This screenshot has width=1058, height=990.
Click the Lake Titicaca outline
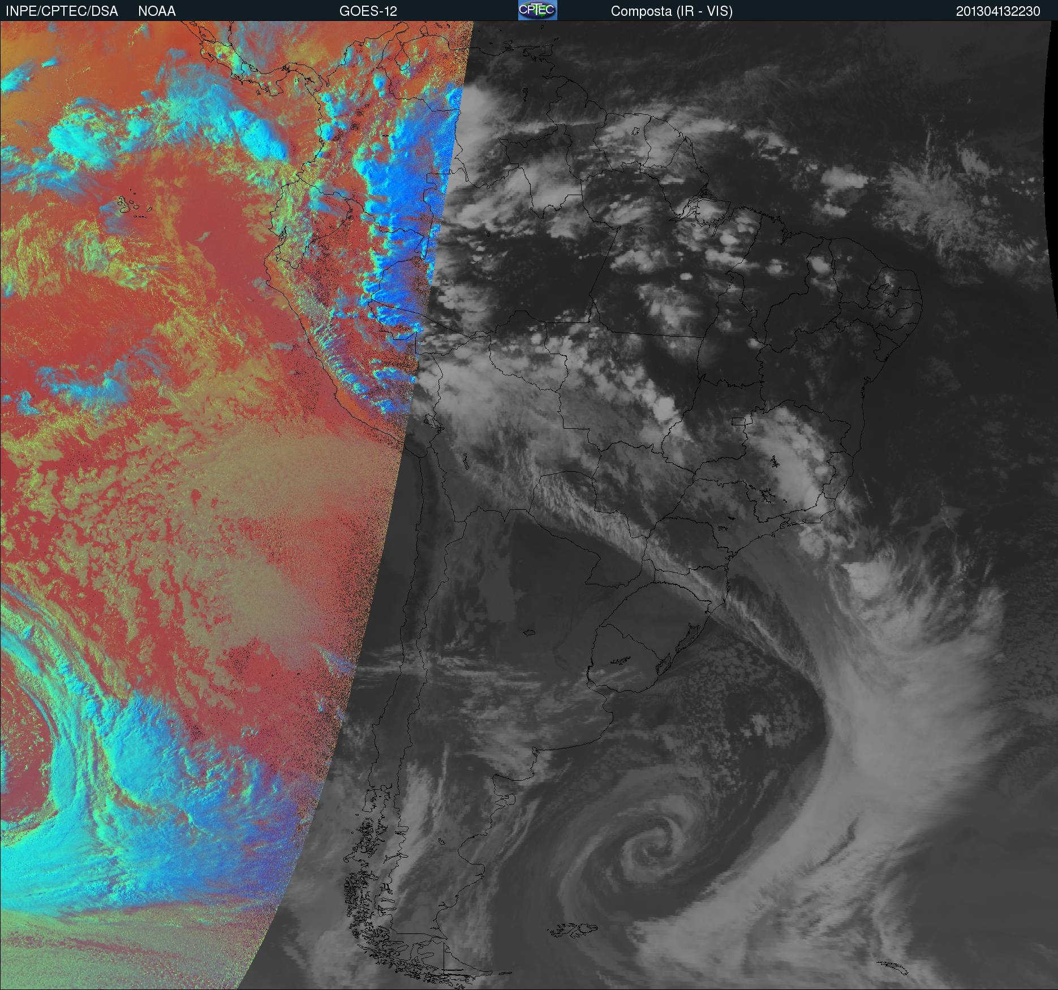(x=430, y=421)
